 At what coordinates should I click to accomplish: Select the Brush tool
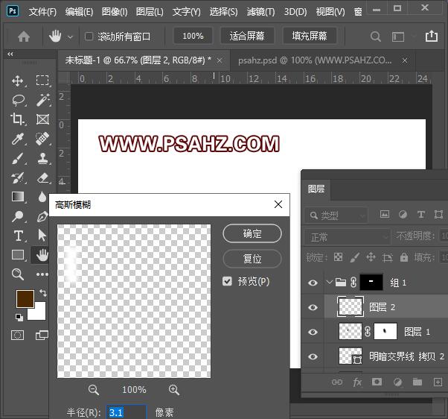[x=18, y=158]
